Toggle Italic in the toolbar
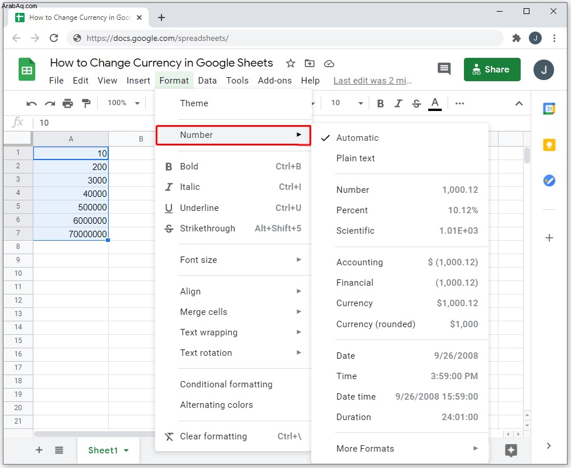571x468 pixels. pos(398,103)
